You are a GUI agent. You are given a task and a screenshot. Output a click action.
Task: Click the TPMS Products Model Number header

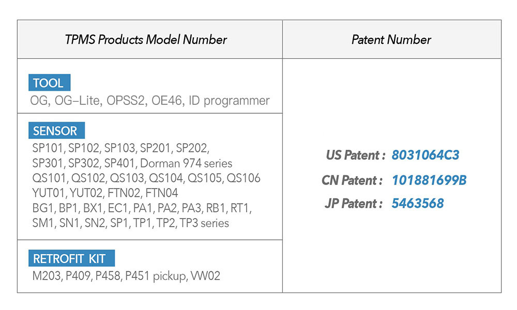tap(146, 40)
